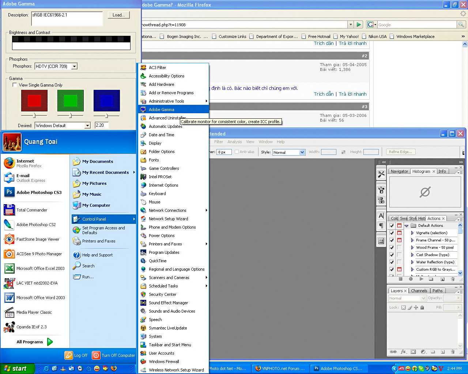This screenshot has width=468, height=374.
Task: Open FastStone Image Viewer from start menu
Action: tap(37, 239)
